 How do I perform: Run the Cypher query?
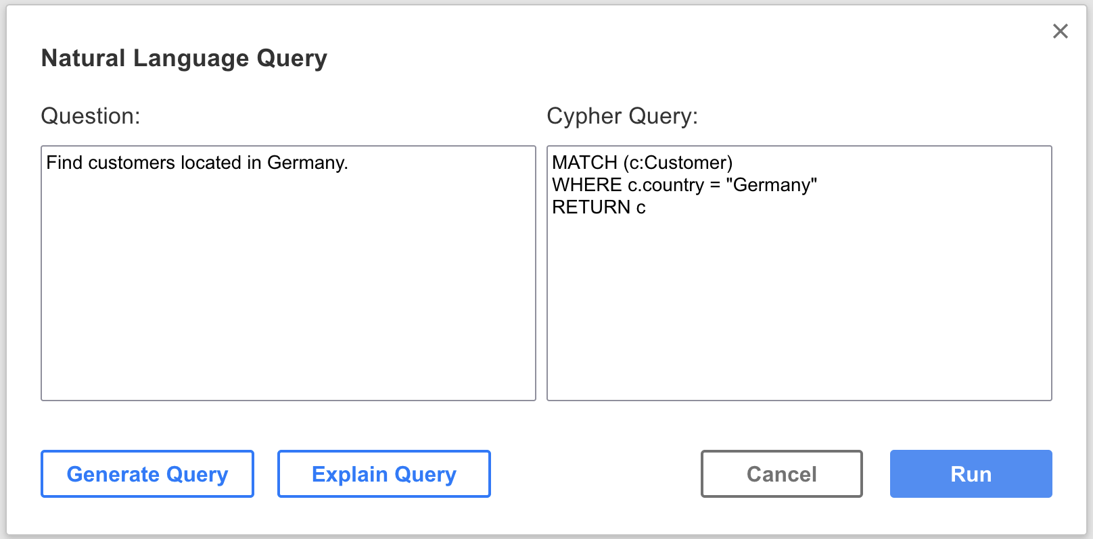971,474
